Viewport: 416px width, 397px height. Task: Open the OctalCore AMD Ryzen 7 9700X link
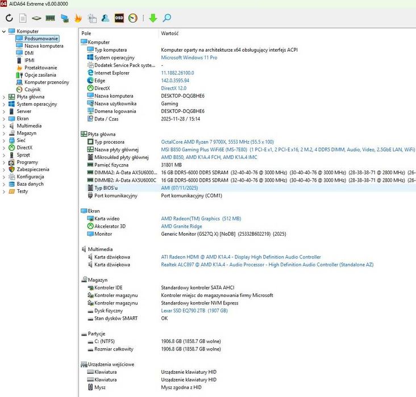217,142
